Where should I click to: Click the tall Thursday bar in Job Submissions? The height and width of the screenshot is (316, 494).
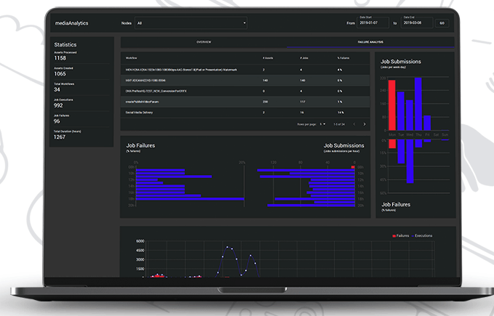418,104
